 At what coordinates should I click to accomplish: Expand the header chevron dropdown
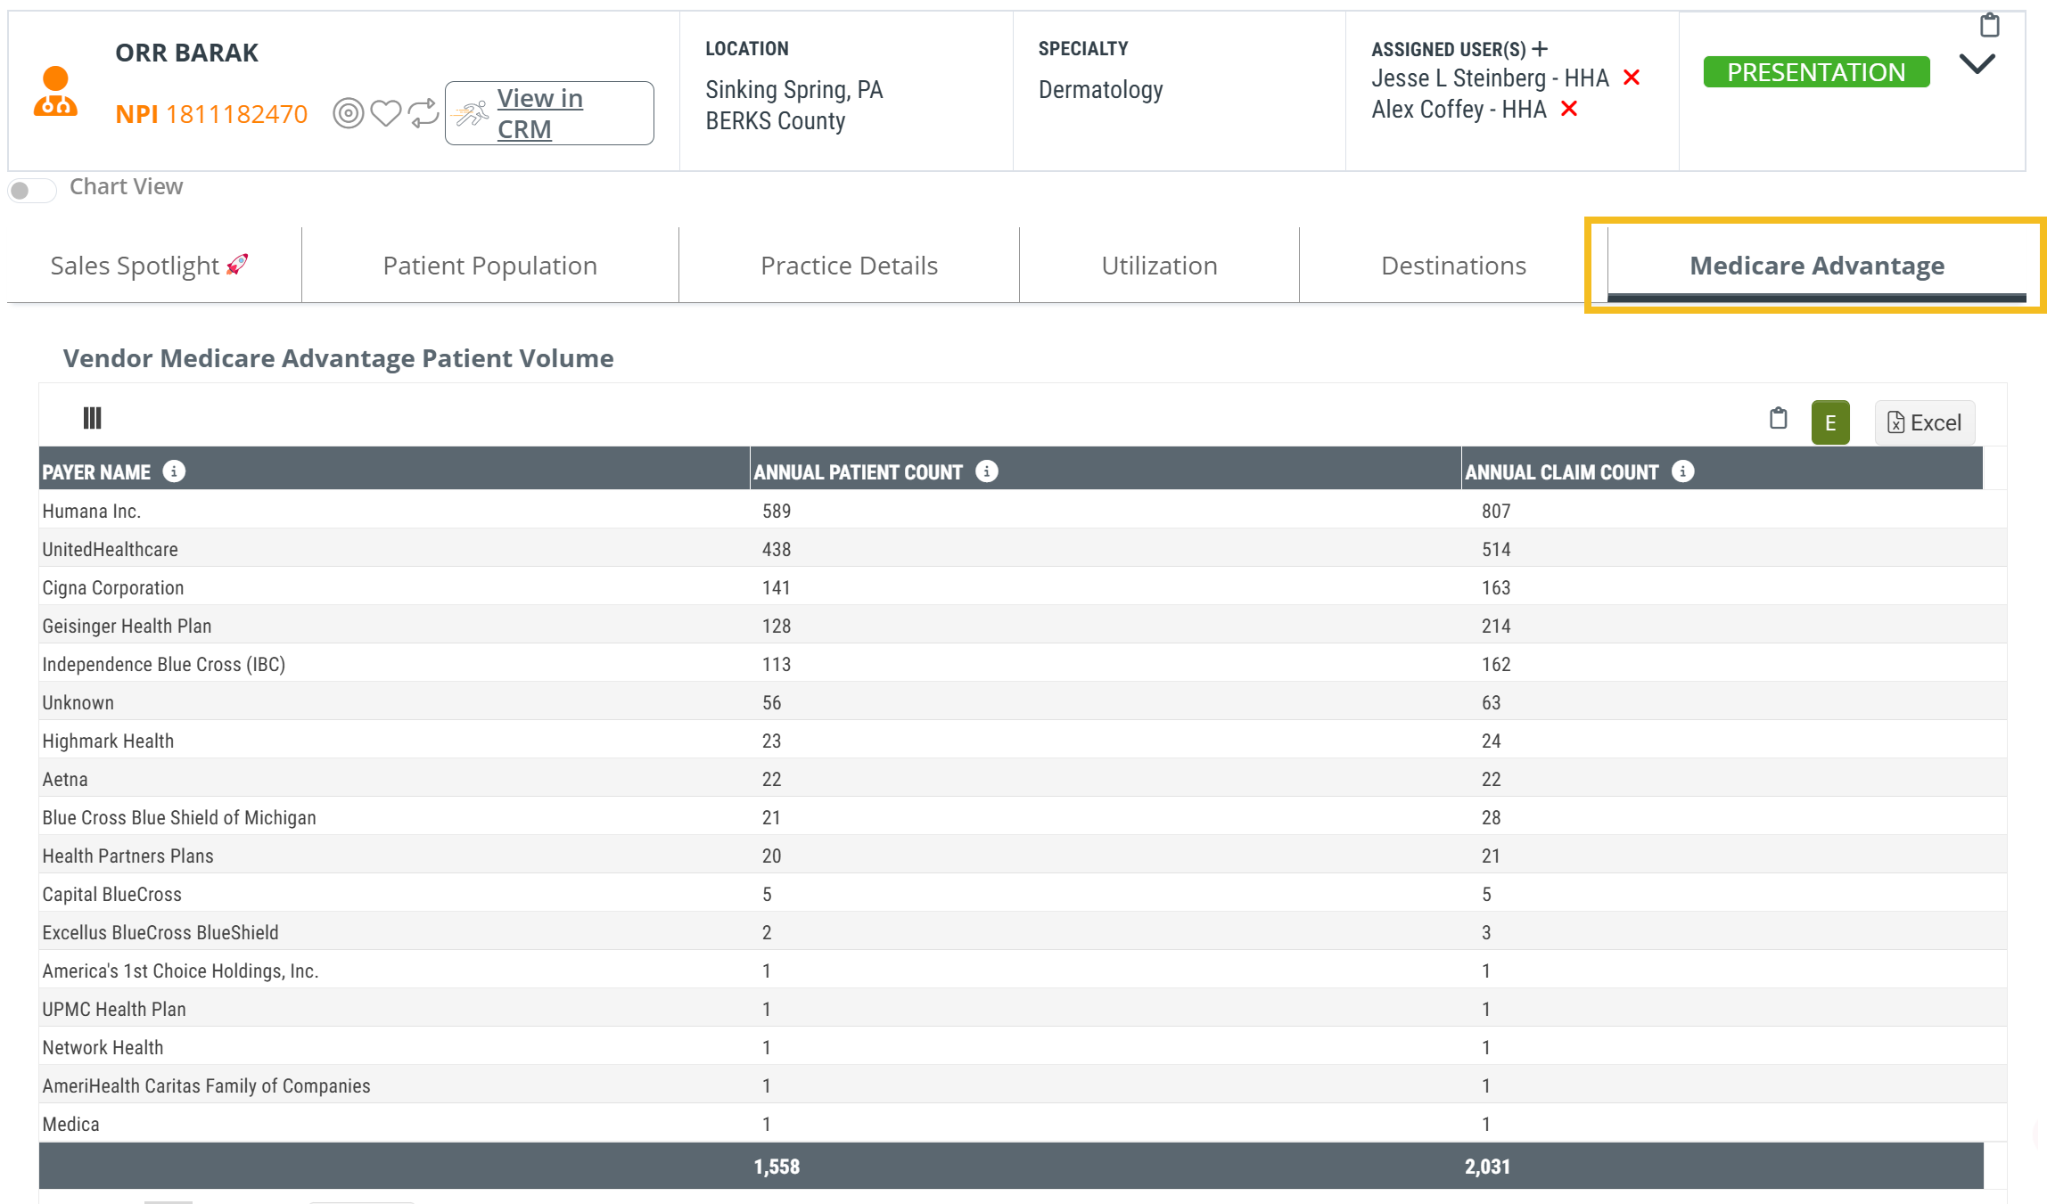coord(1977,64)
